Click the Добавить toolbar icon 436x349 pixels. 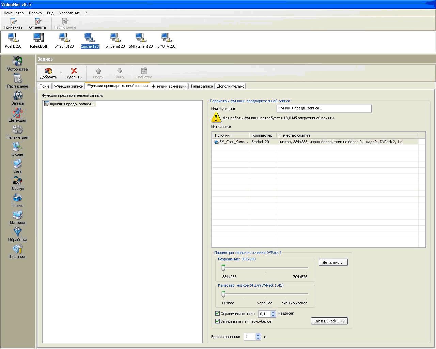[x=48, y=71]
